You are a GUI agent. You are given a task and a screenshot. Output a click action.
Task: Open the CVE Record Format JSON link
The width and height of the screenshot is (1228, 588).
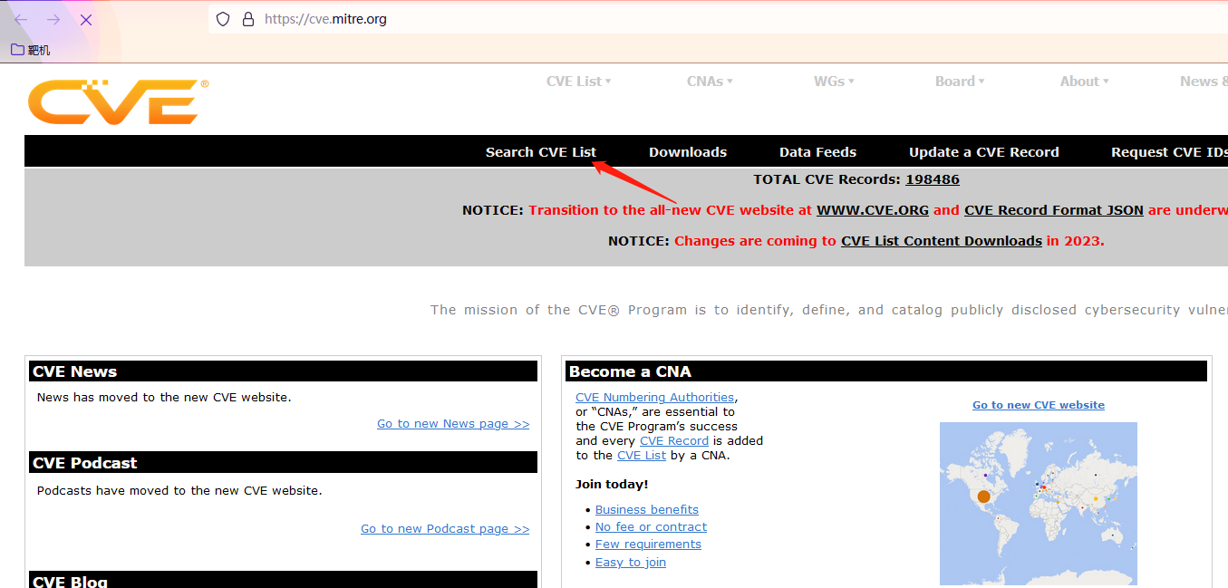(1054, 210)
